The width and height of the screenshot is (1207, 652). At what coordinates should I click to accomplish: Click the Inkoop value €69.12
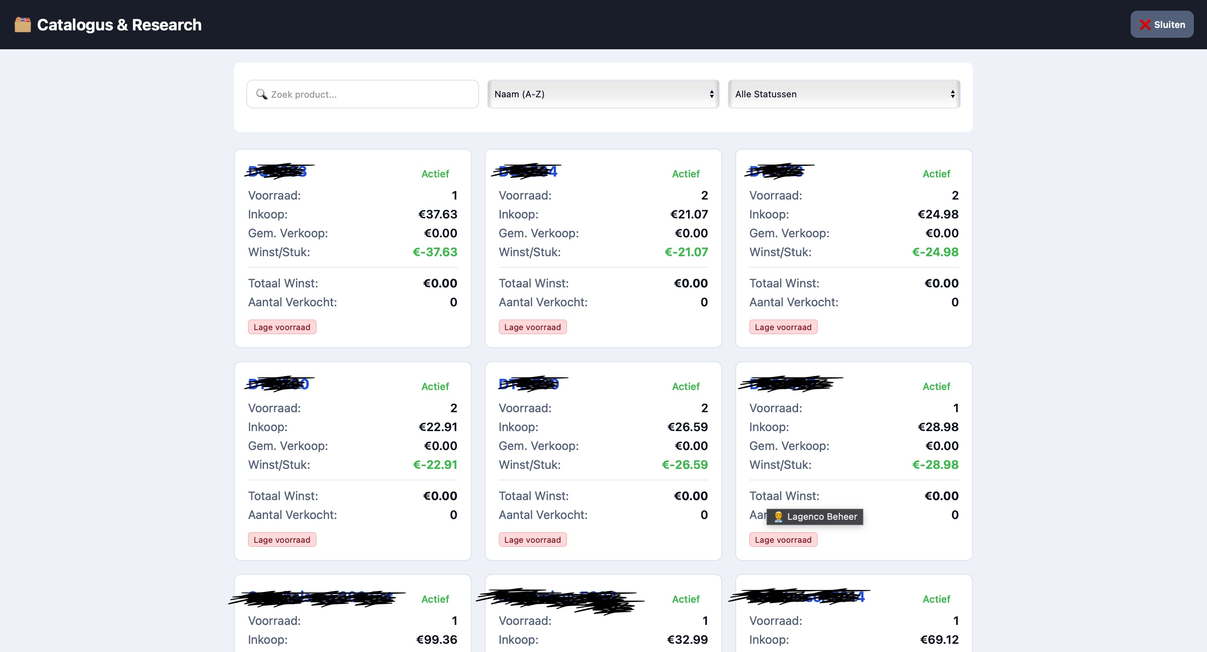tap(939, 640)
